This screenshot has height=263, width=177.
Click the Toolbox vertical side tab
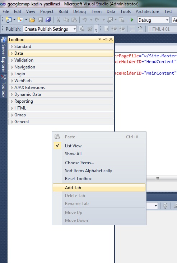pos(4,86)
